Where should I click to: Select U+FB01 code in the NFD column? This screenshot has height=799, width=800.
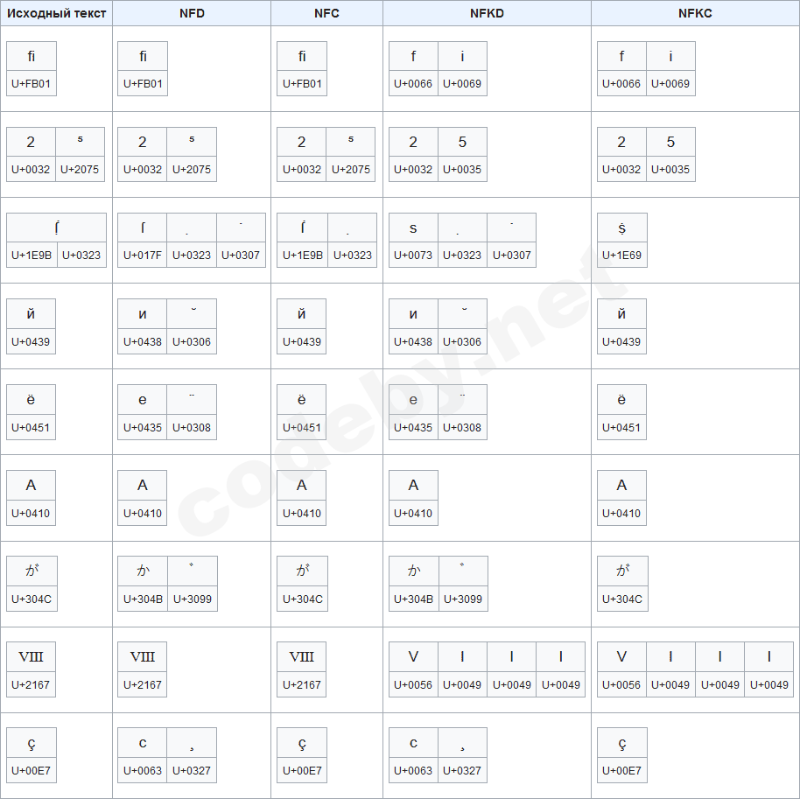coord(143,84)
